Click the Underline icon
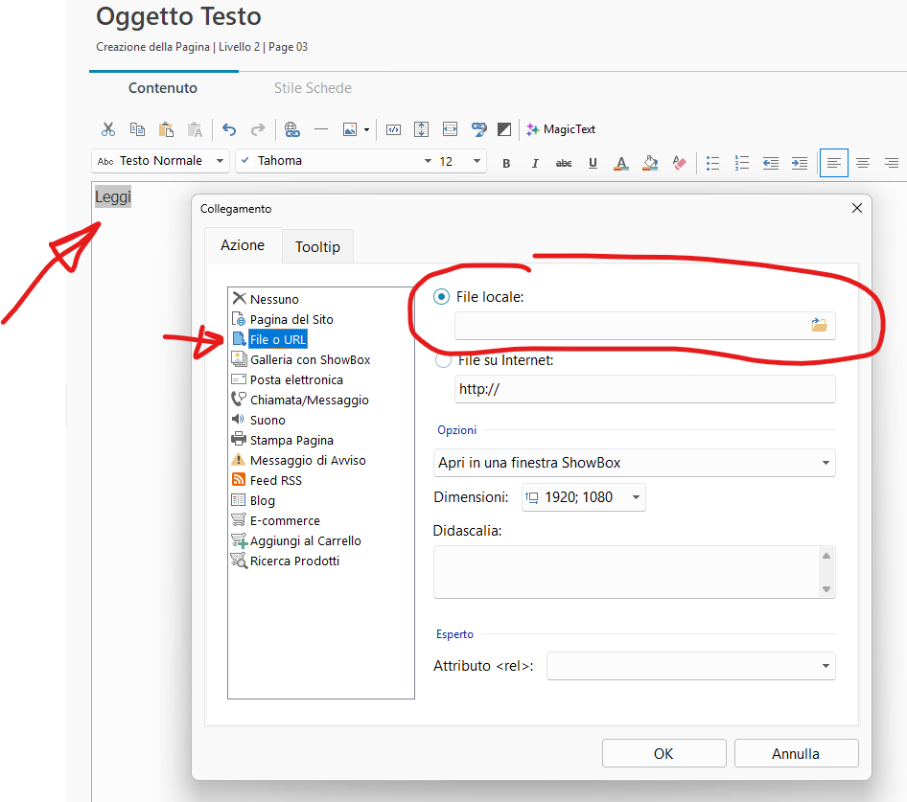The width and height of the screenshot is (907, 802). click(x=593, y=163)
